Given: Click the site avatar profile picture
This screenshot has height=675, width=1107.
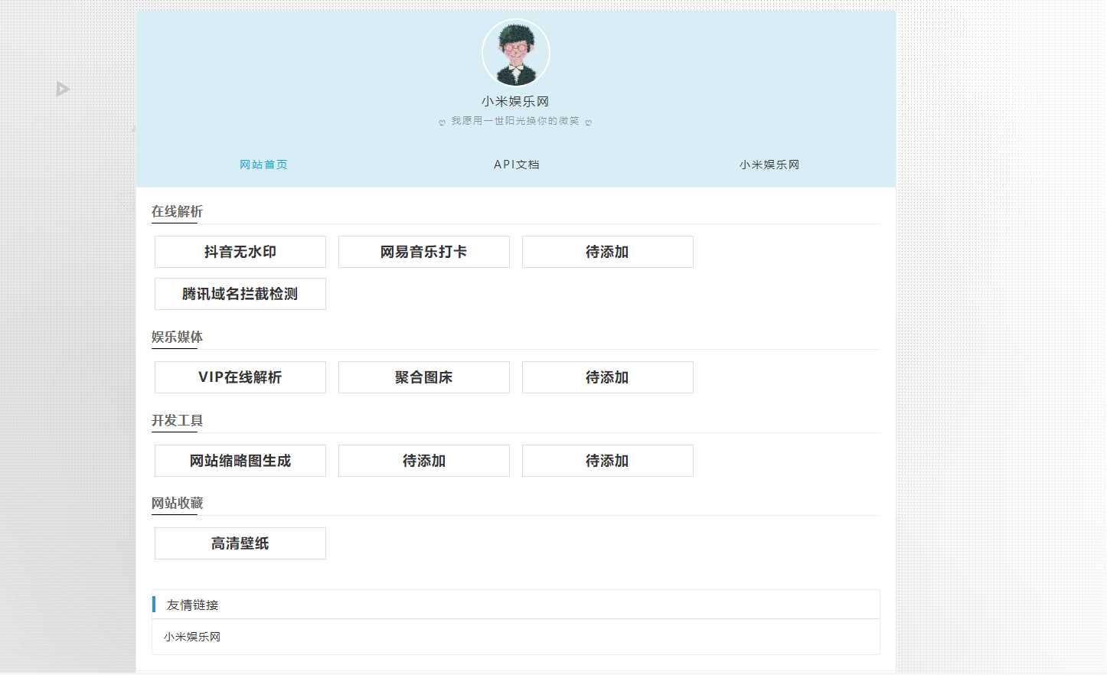Looking at the screenshot, I should click(x=515, y=52).
